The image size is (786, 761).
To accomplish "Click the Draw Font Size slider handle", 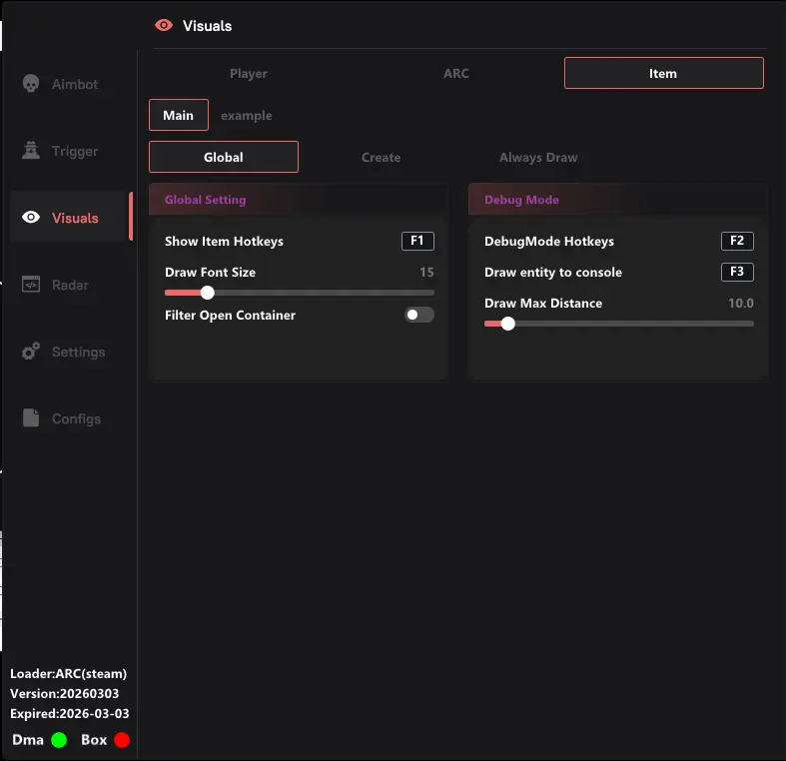I will 207,293.
